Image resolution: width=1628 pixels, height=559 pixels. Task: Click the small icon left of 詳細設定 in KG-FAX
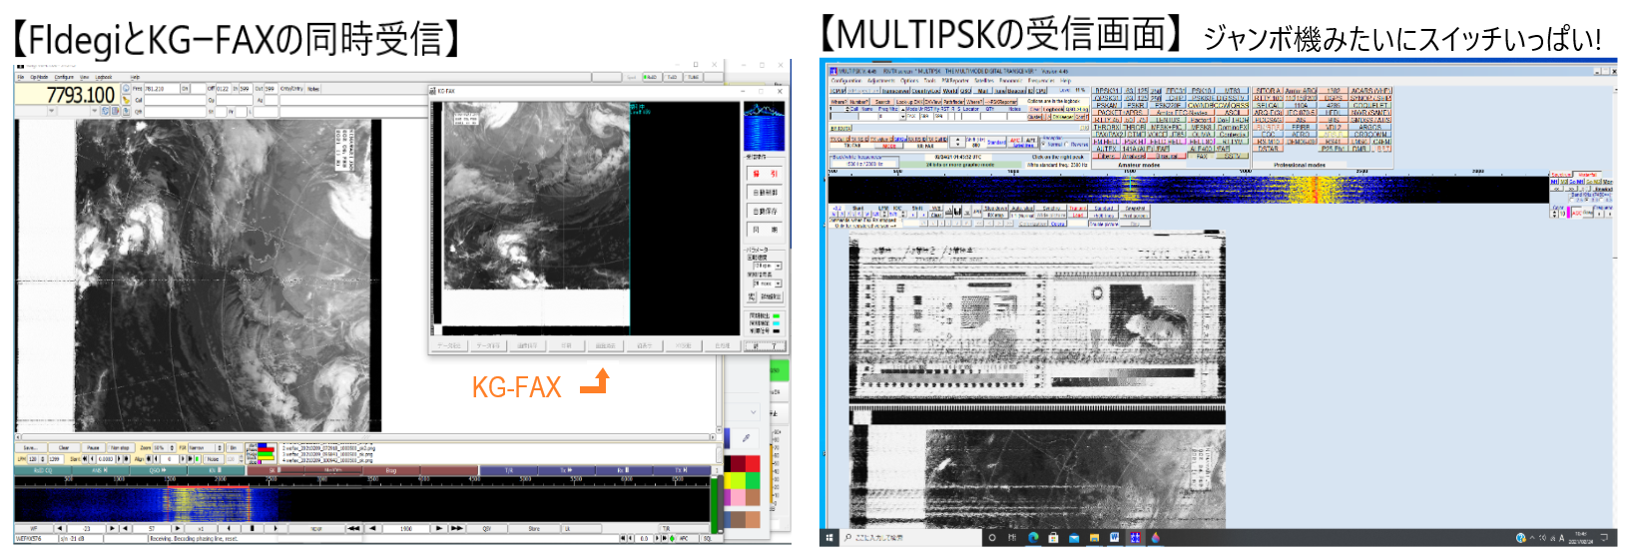pyautogui.click(x=752, y=296)
